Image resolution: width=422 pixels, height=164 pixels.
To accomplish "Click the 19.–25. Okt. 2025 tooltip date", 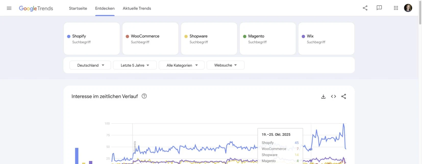I will [x=276, y=134].
